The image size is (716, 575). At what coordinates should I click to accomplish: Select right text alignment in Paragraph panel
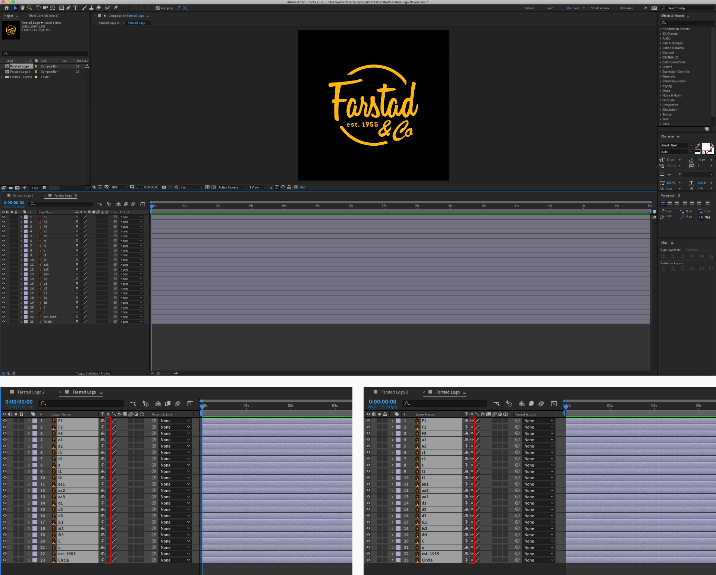pyautogui.click(x=677, y=203)
